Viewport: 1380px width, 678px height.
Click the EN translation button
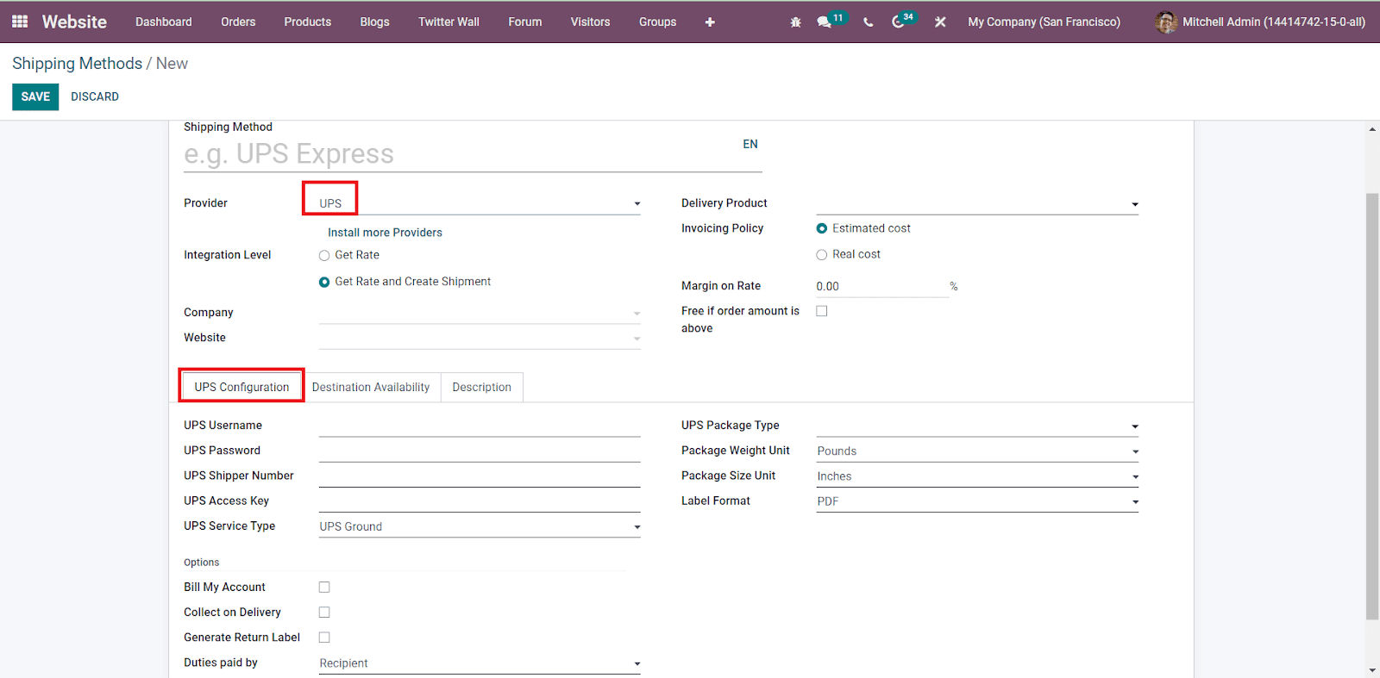(x=750, y=144)
